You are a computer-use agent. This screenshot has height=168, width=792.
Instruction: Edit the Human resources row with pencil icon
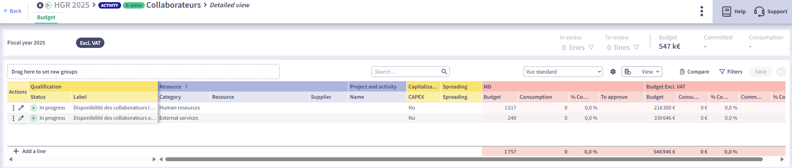coord(21,108)
